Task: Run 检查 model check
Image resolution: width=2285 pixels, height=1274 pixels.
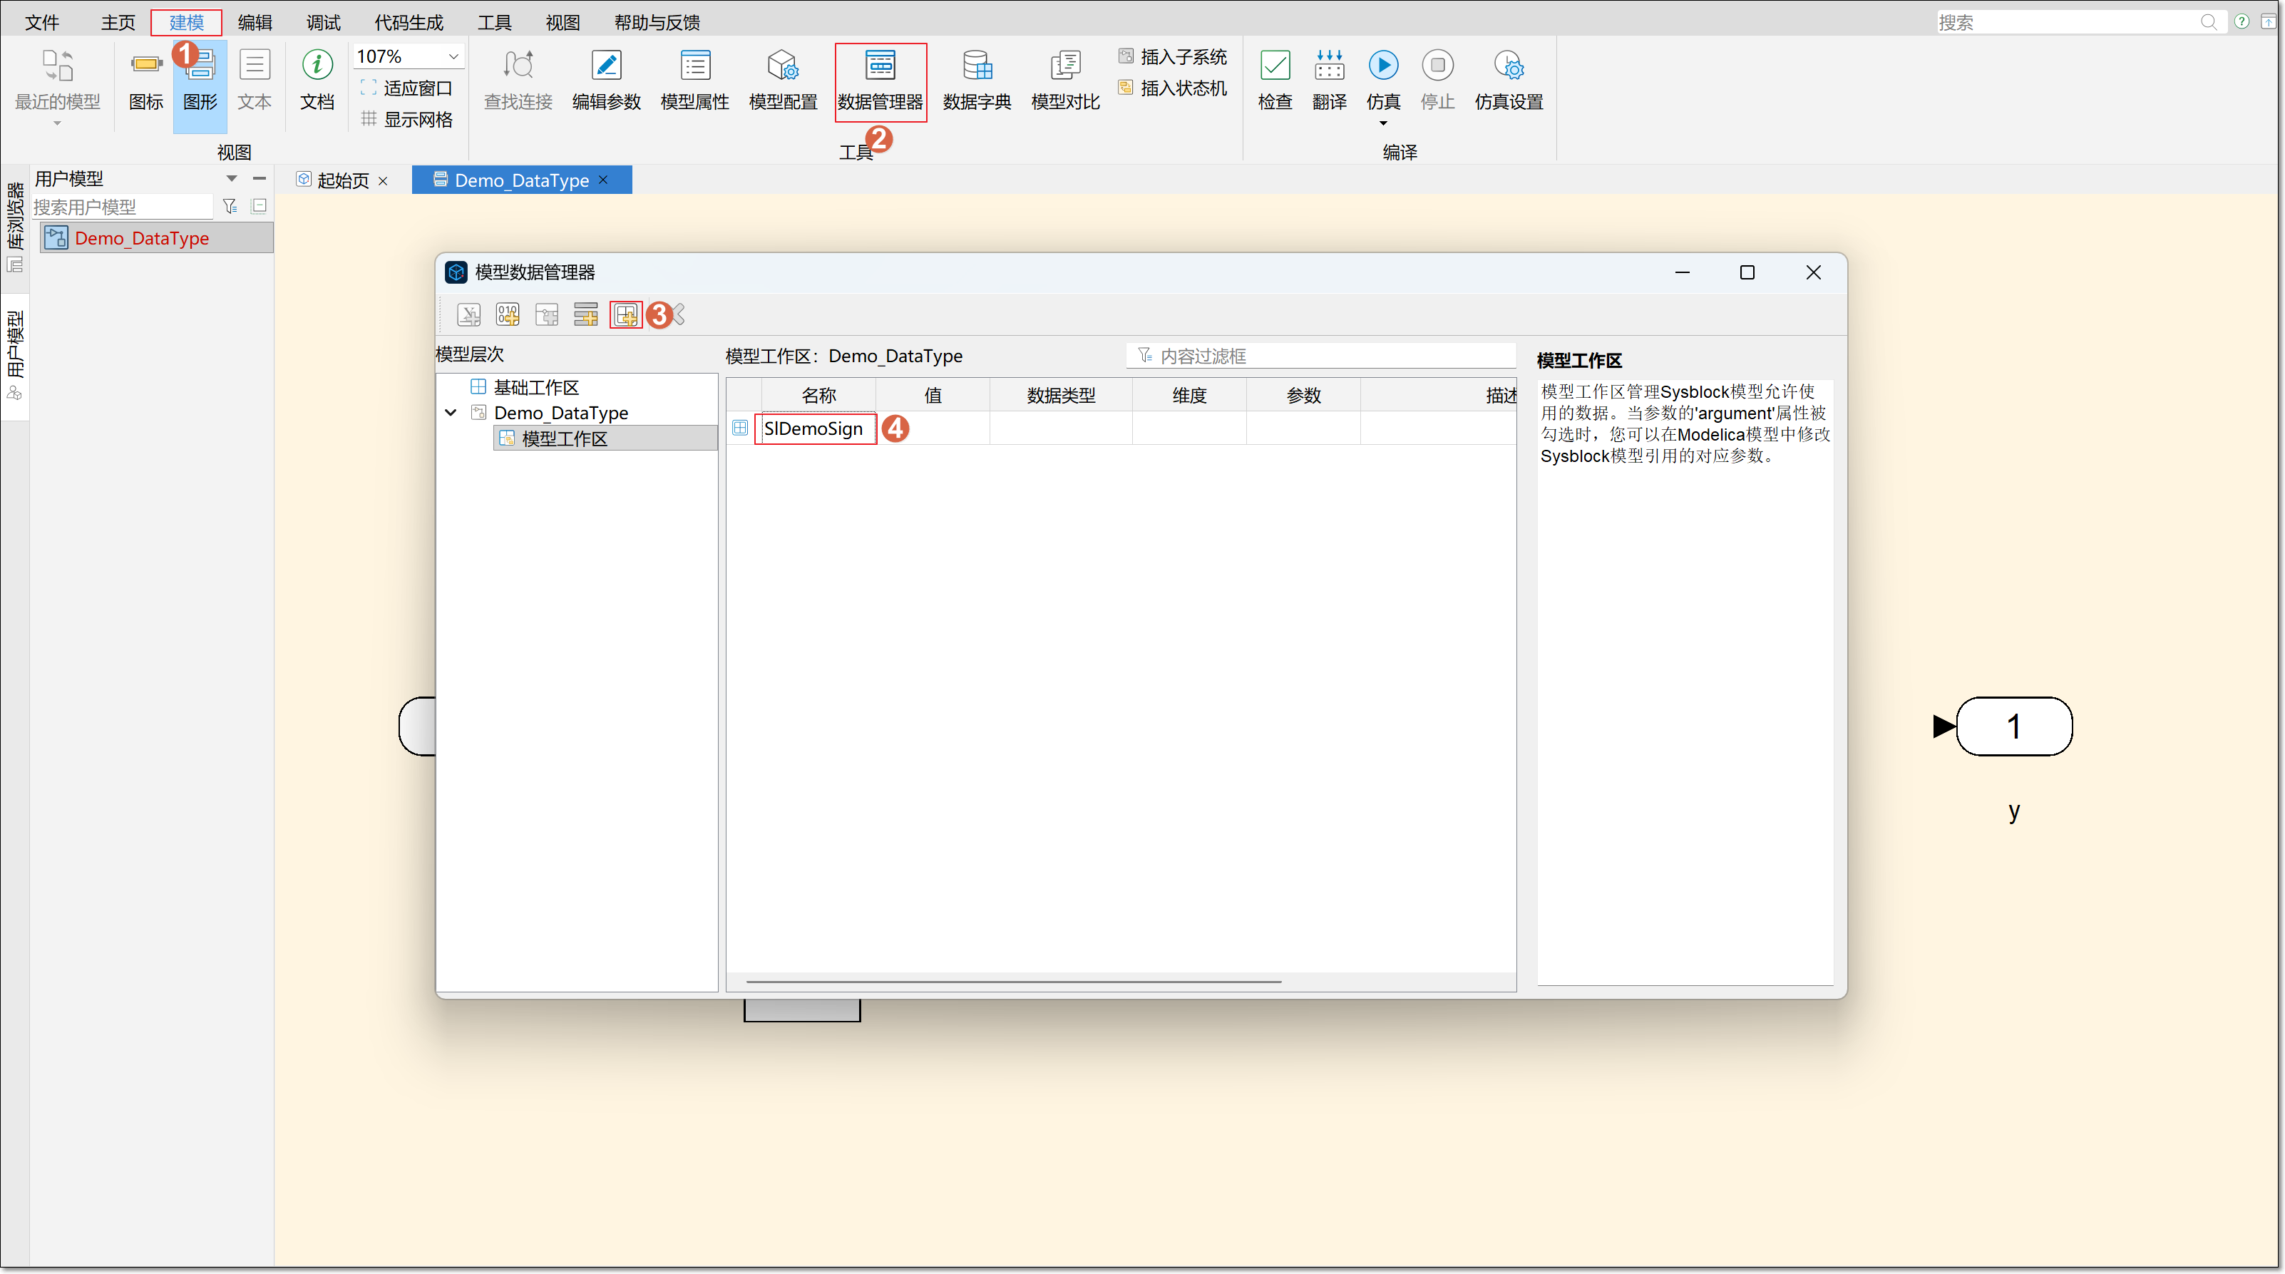Action: click(x=1275, y=81)
